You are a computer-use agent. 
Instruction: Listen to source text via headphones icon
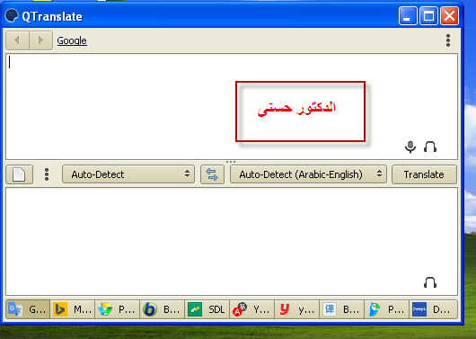tap(430, 147)
